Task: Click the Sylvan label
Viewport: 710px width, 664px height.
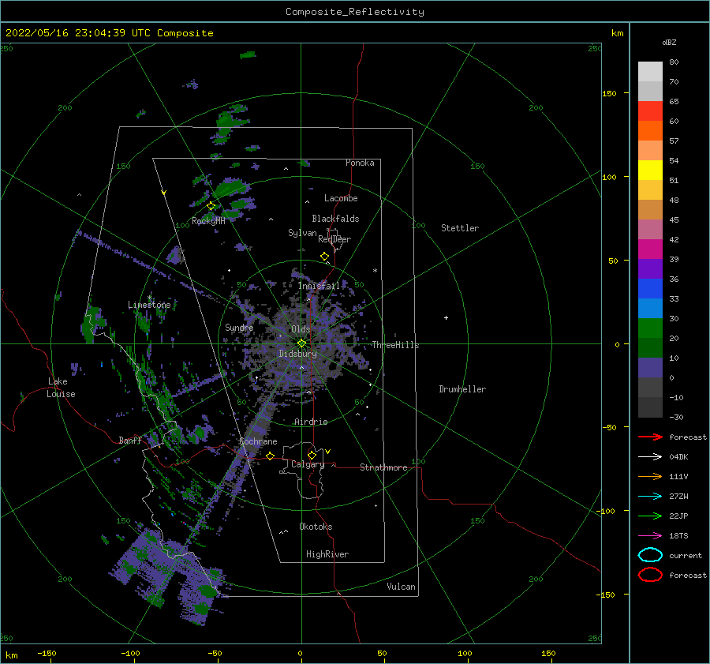Action: [x=302, y=233]
